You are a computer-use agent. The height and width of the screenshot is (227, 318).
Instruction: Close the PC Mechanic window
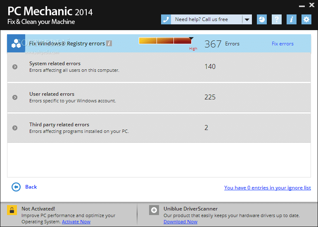[312, 5]
